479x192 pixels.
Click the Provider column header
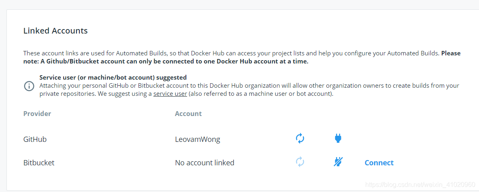(37, 114)
